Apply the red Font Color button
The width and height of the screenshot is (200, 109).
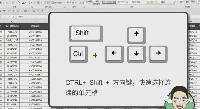23,3
